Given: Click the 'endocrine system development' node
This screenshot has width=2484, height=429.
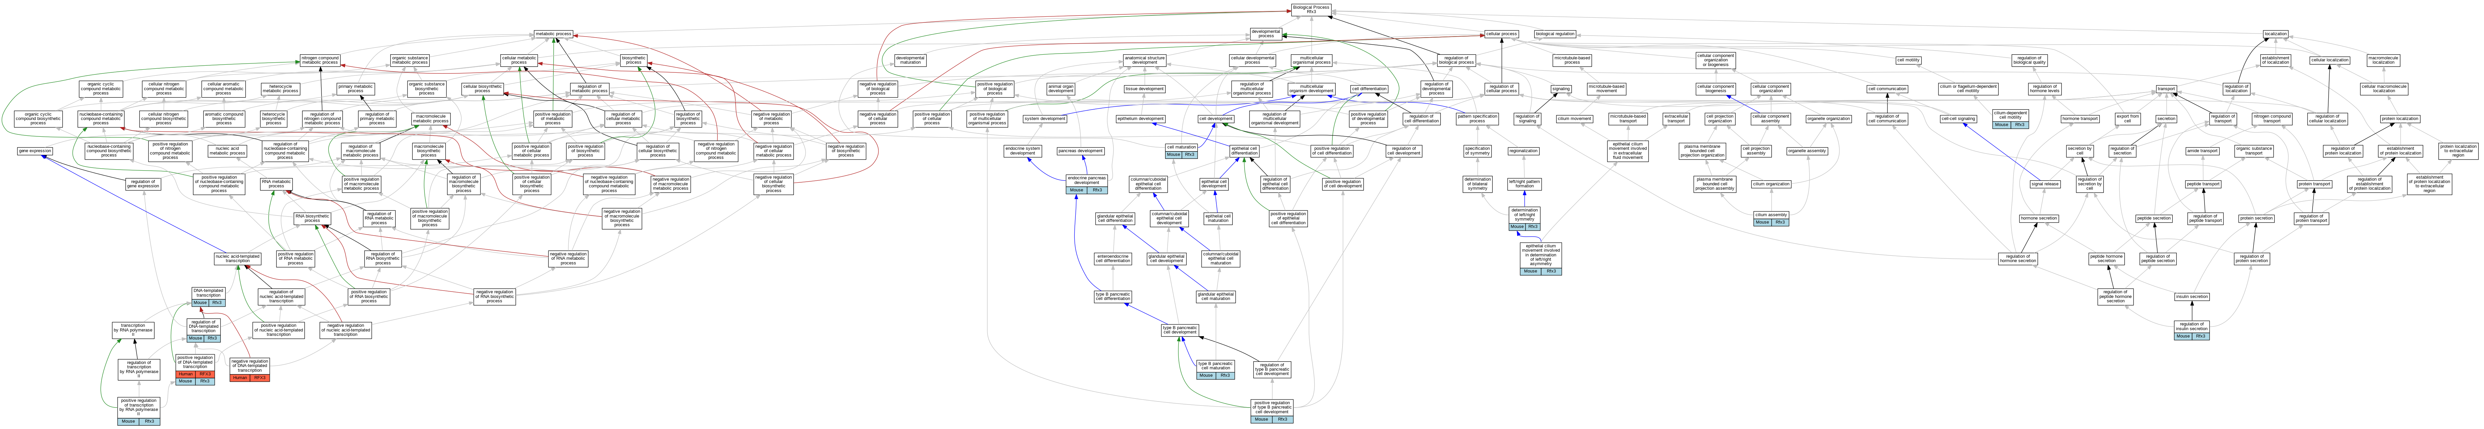Looking at the screenshot, I should [x=1023, y=151].
